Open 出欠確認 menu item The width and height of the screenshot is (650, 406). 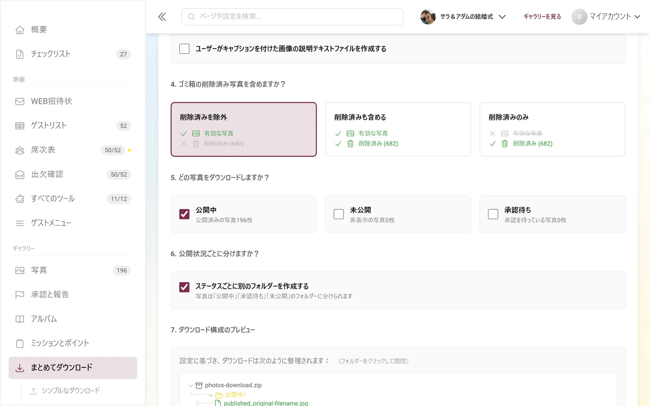tap(73, 175)
